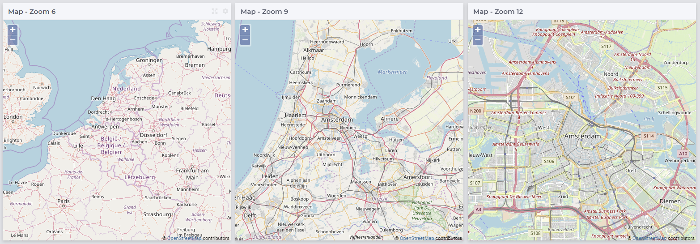
Task: Click the 'Lille' city label
Action: 78,146
